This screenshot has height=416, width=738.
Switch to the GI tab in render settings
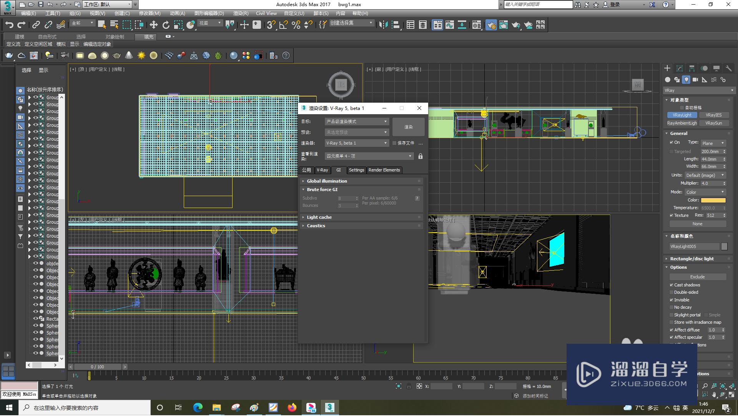click(x=339, y=170)
